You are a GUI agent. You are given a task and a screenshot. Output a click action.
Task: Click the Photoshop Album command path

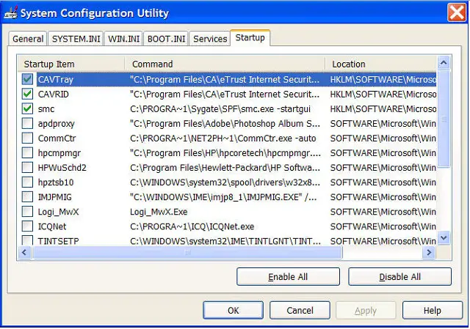pos(225,124)
